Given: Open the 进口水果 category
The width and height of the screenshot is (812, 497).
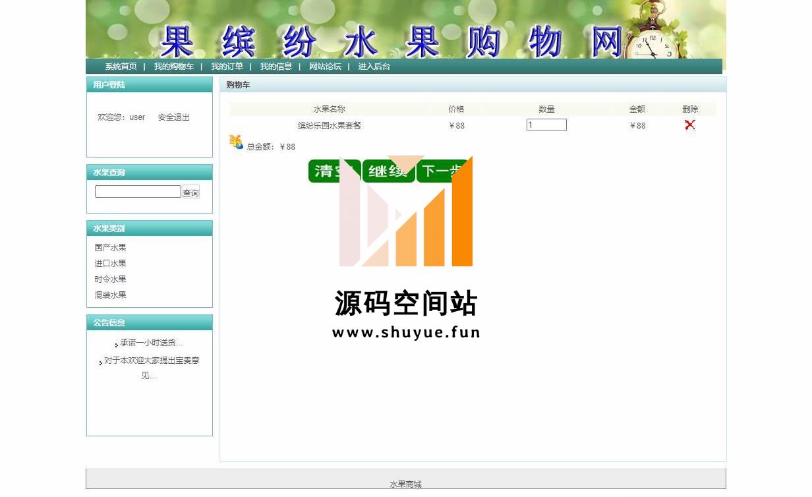Looking at the screenshot, I should coord(110,264).
